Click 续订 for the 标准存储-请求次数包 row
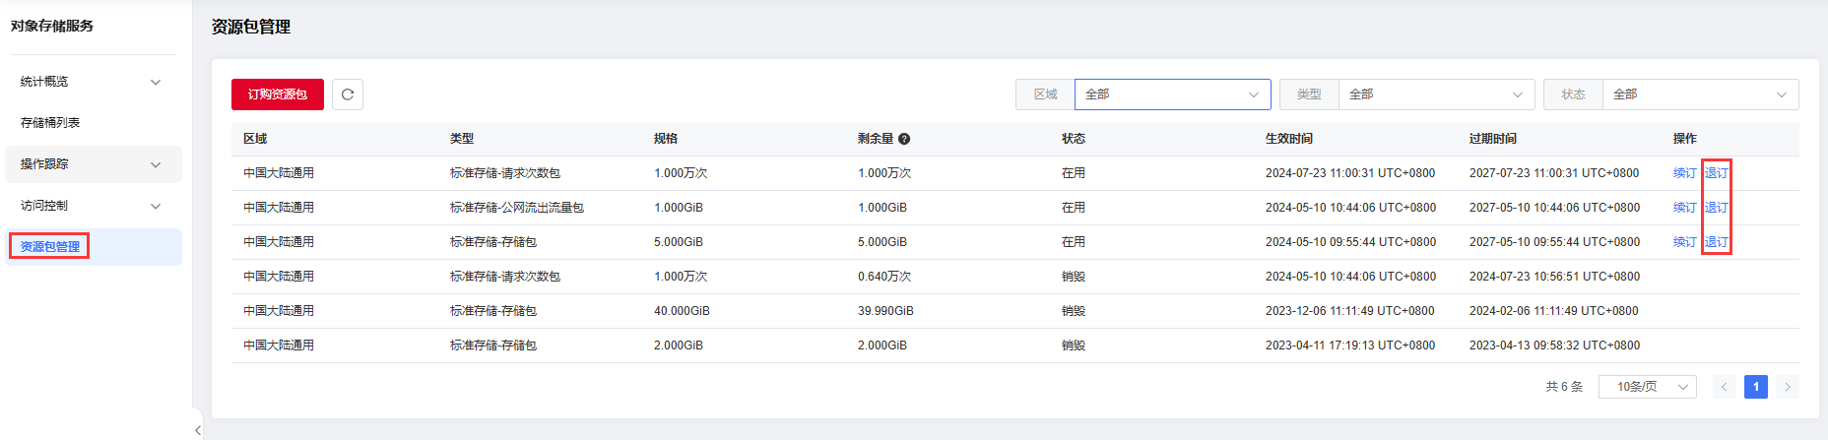1828x440 pixels. click(1684, 173)
